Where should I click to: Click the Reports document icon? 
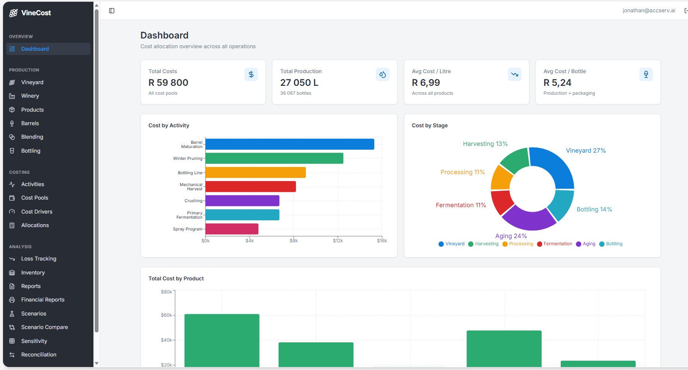pyautogui.click(x=12, y=286)
